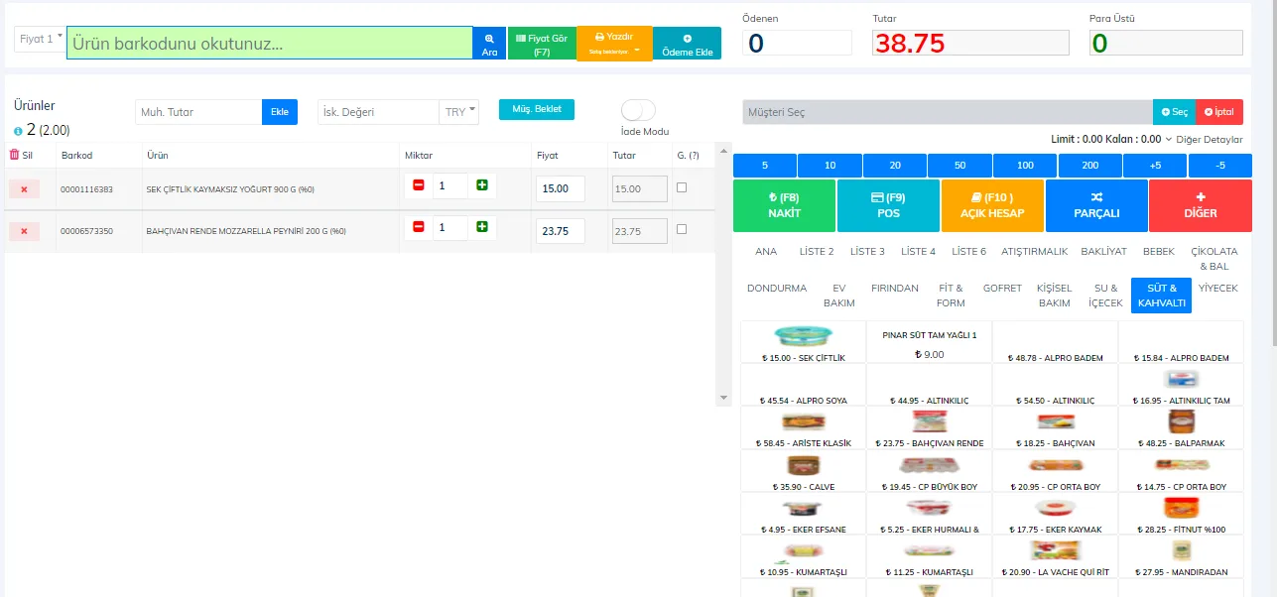Open the Fiyat 1 price dropdown
1277x597 pixels.
[41, 39]
